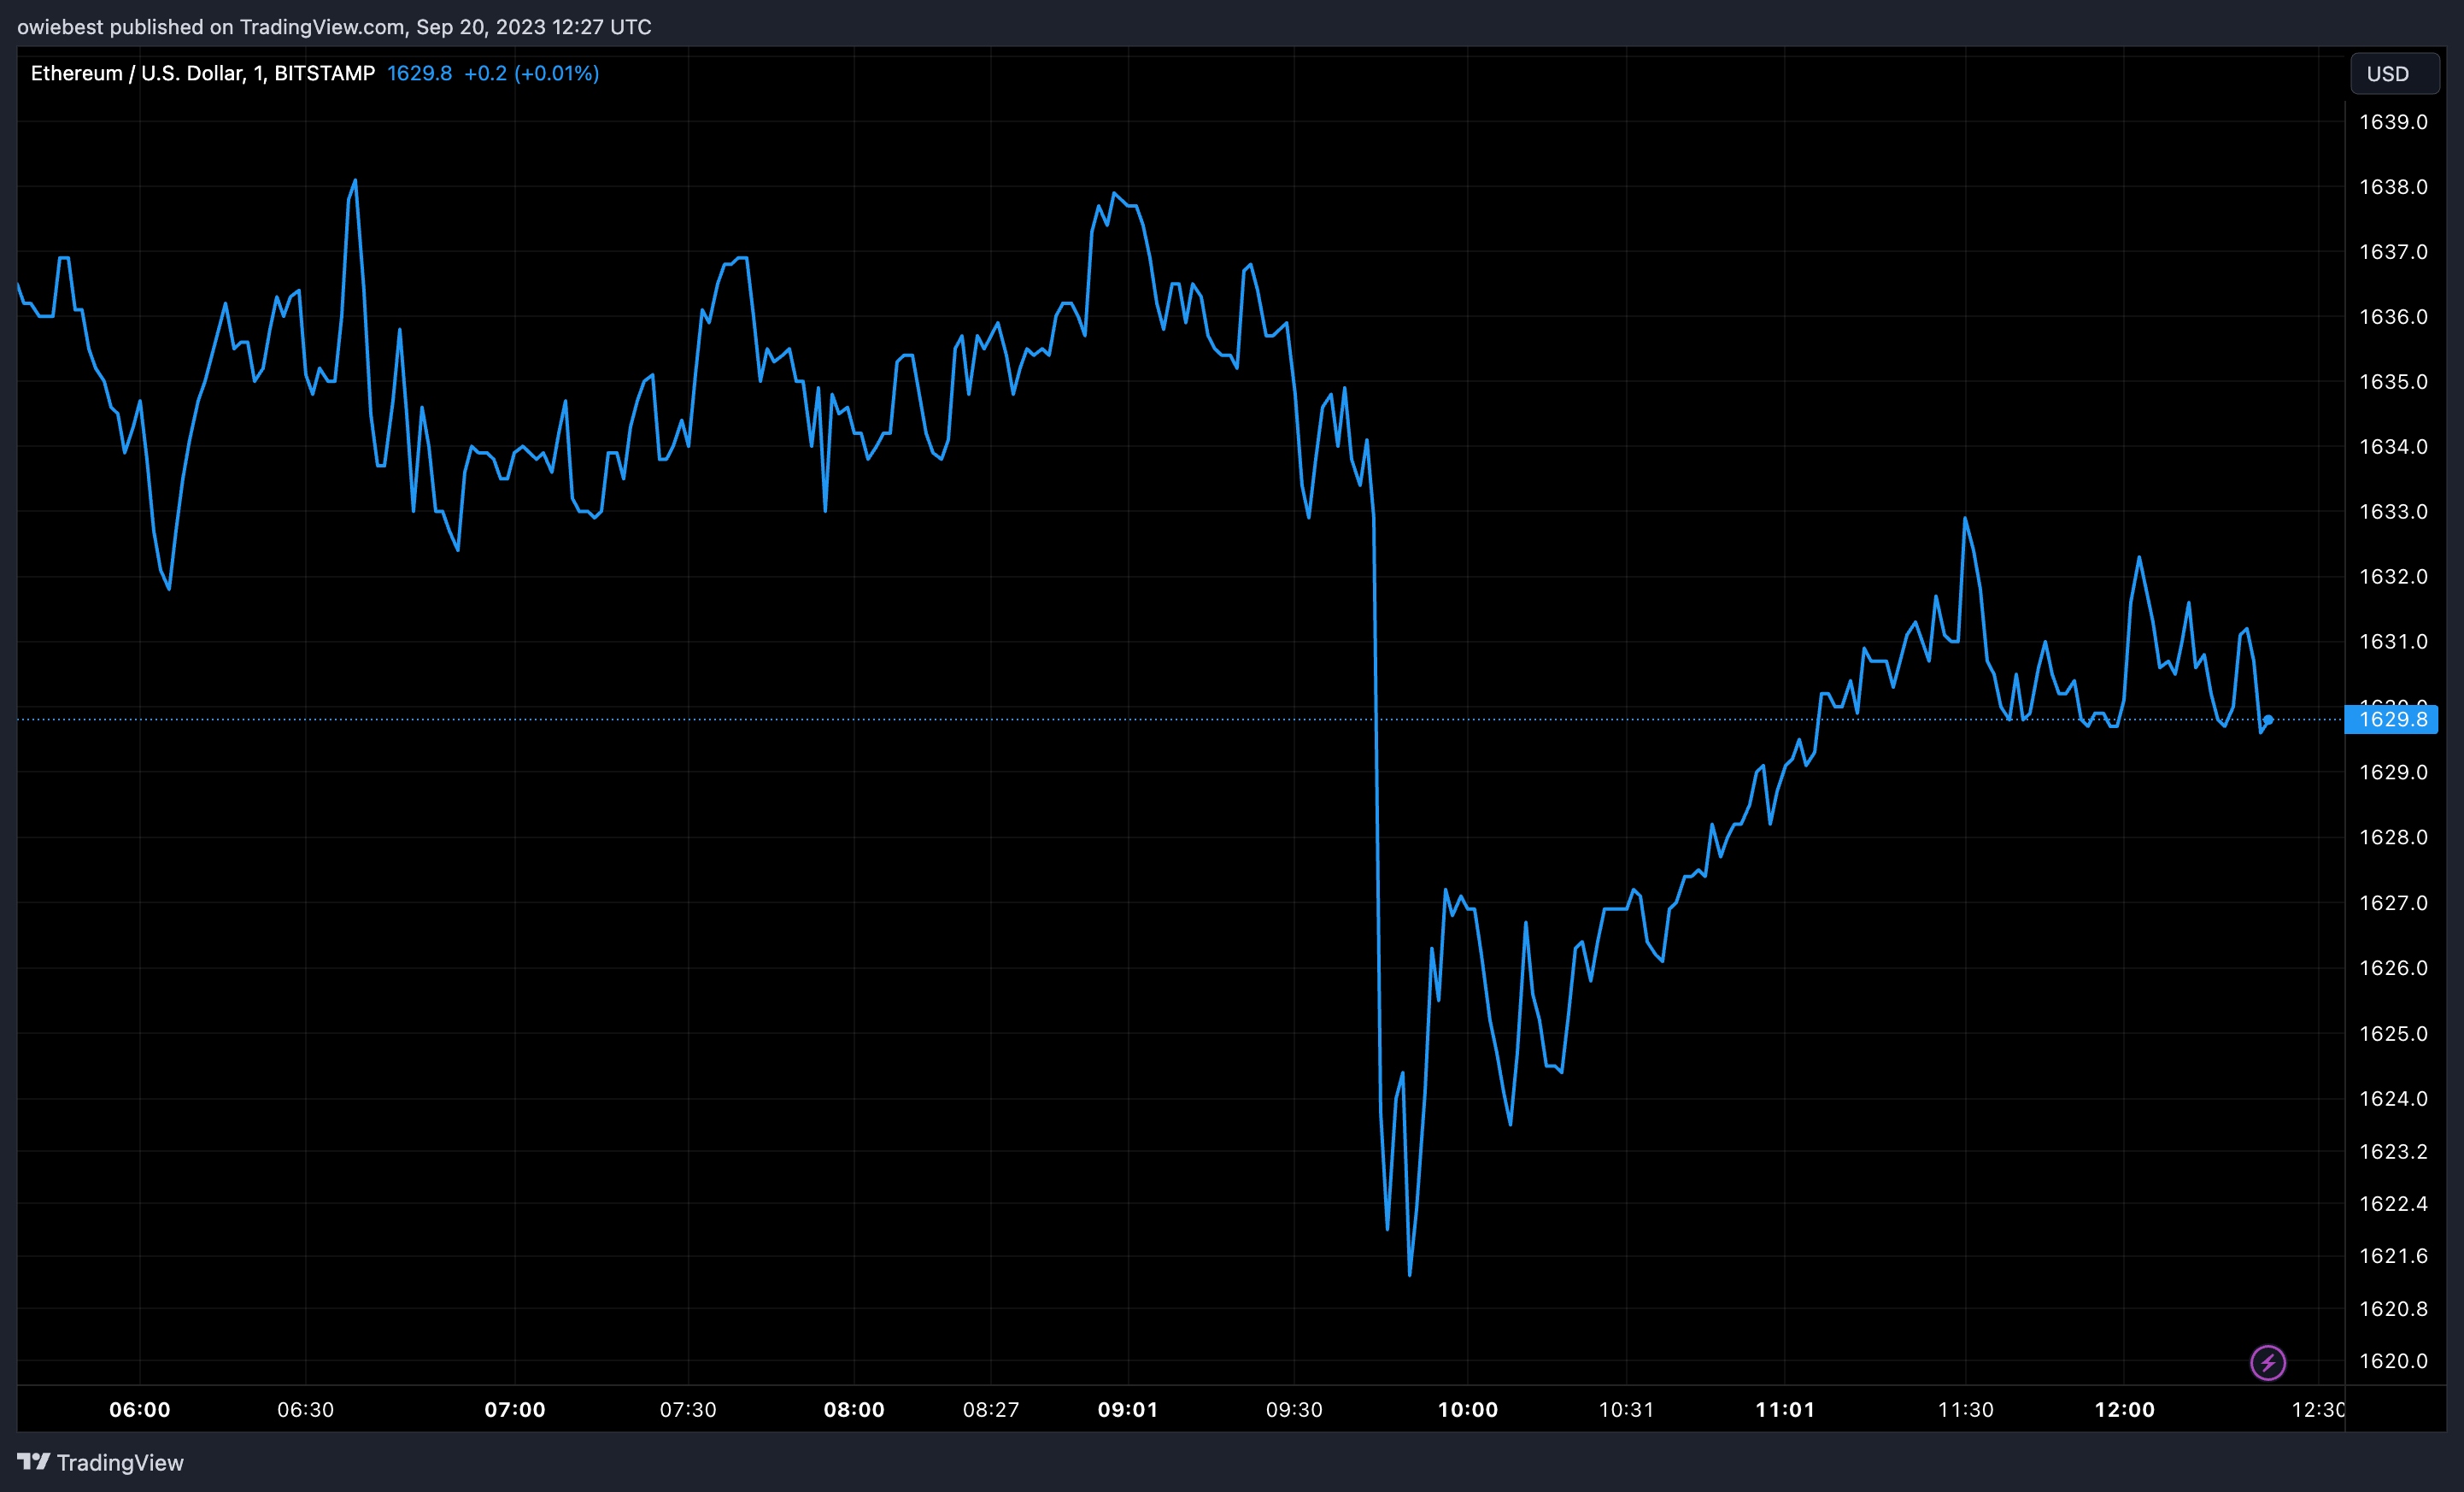The image size is (2464, 1492).
Task: Click the 09:30 time axis label
Action: (1294, 1409)
